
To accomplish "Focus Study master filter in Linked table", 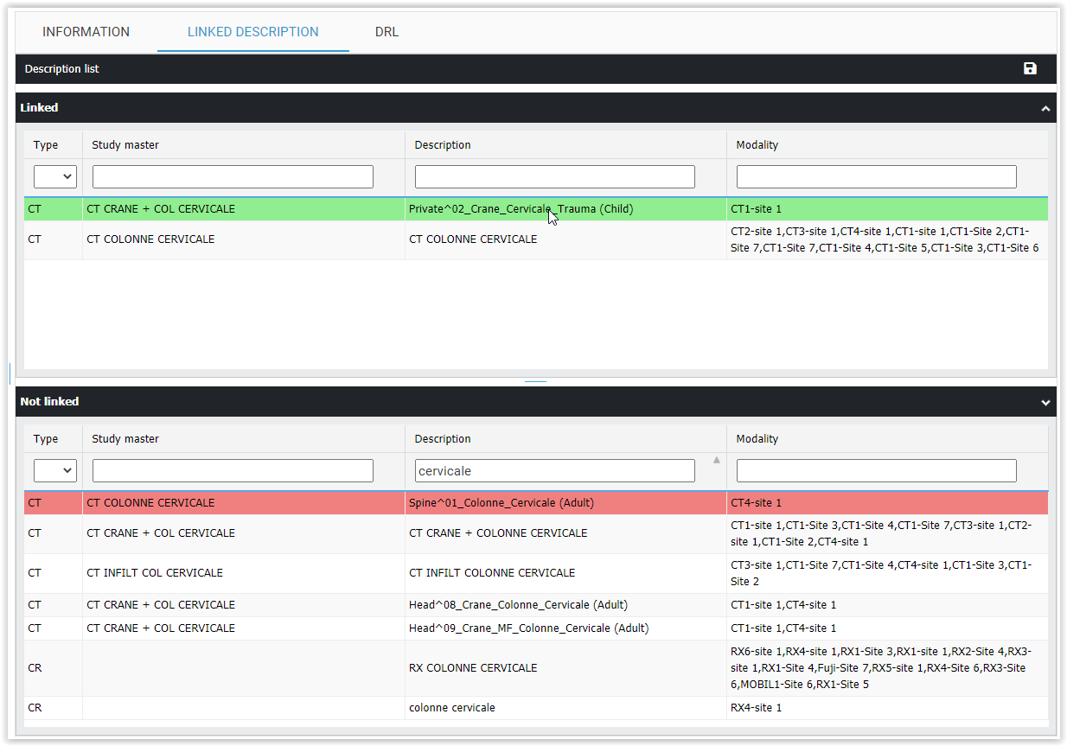I will coord(233,177).
